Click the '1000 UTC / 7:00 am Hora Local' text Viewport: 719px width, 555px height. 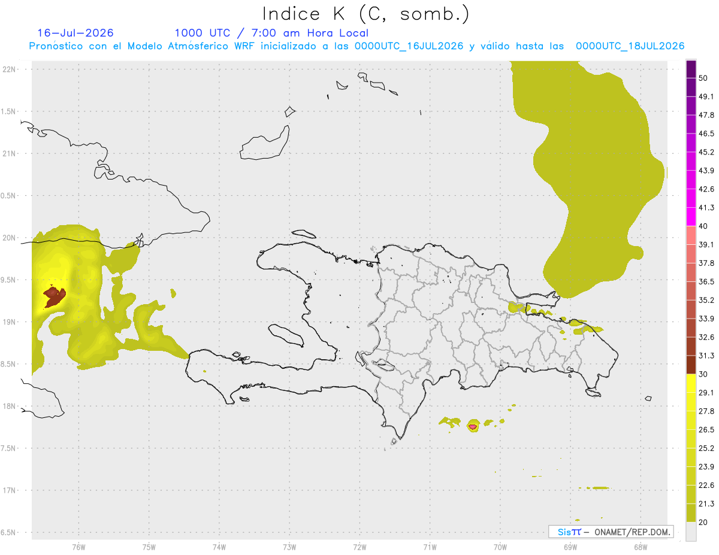pos(271,33)
